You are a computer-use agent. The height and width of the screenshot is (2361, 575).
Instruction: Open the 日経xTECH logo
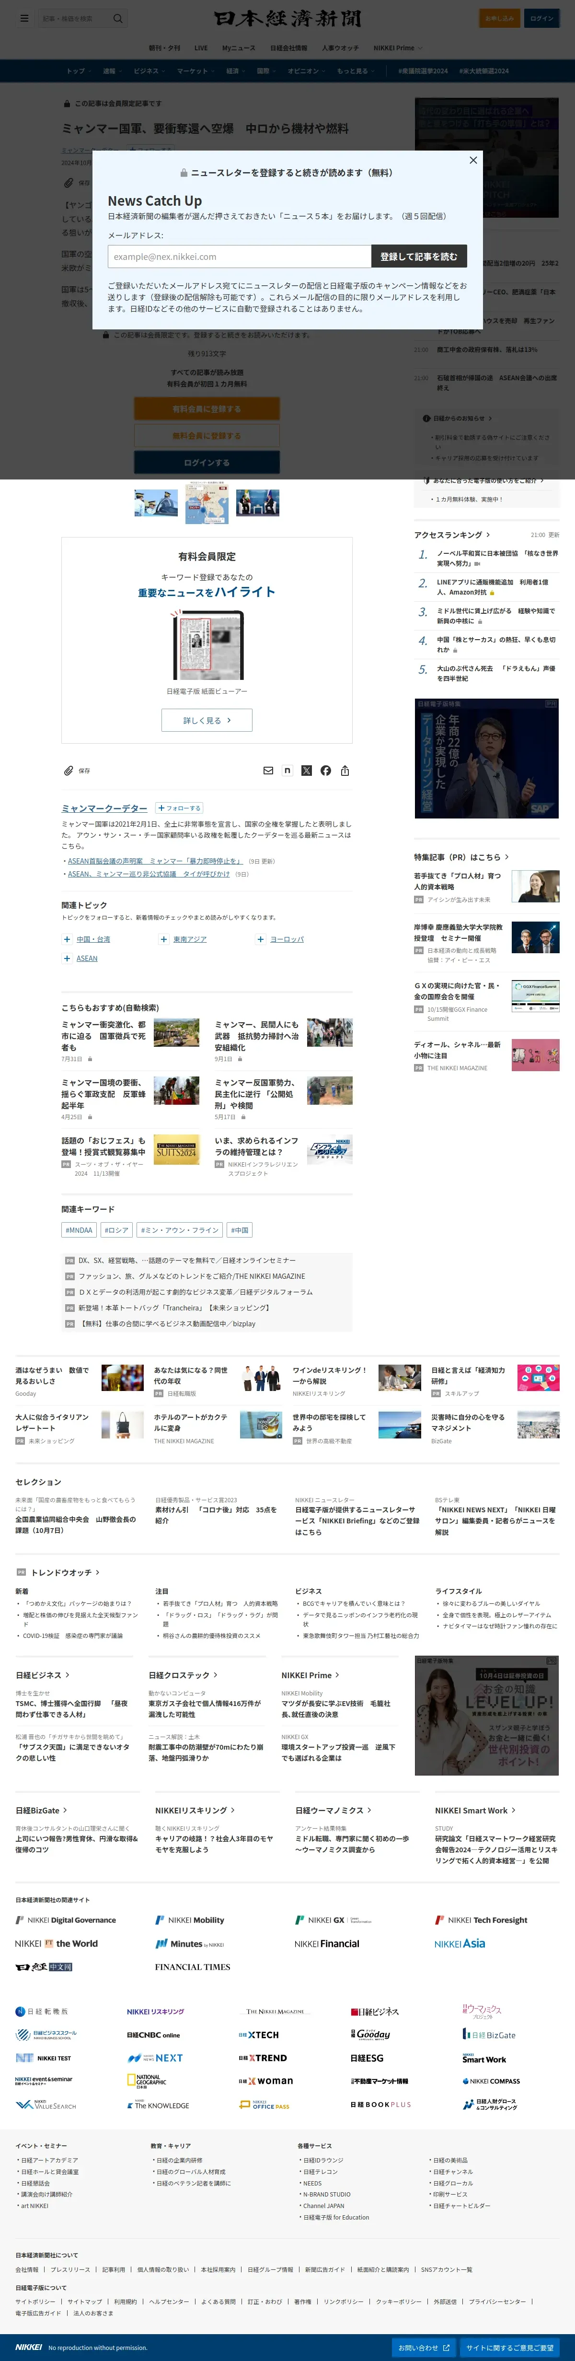pos(259,2035)
